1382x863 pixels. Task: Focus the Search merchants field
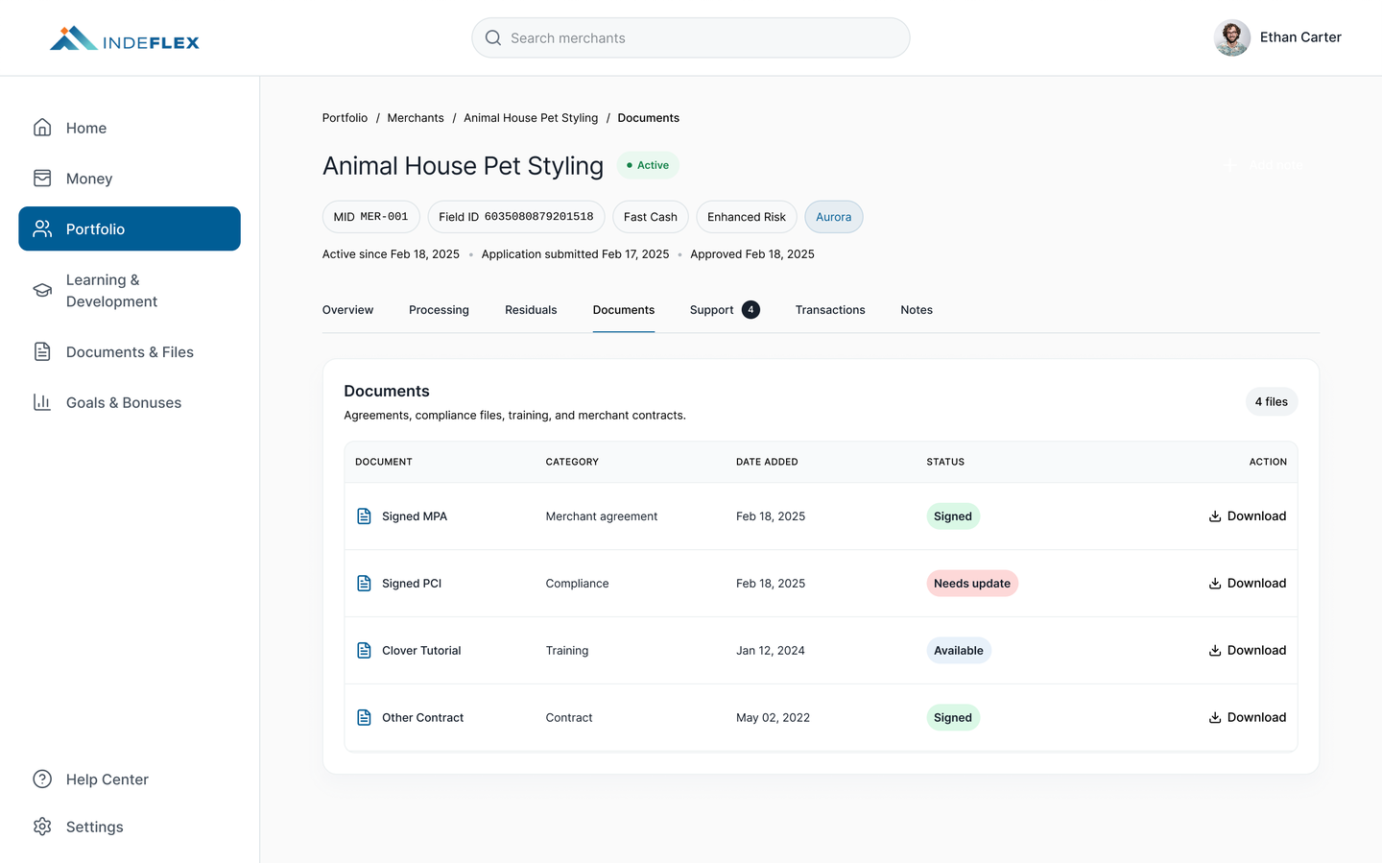point(691,37)
